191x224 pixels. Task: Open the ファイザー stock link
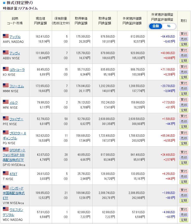(16, 119)
